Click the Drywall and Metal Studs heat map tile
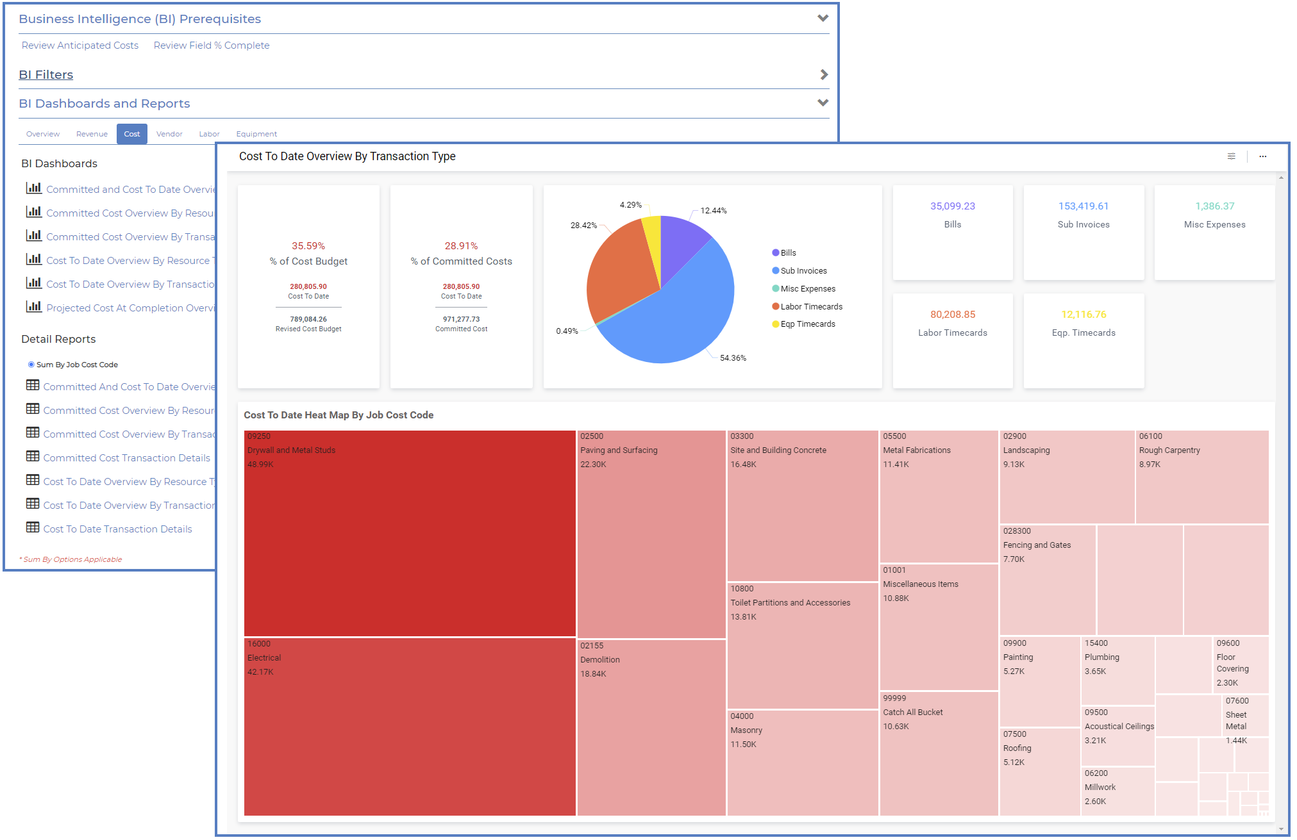Screen dimensions: 1297x840 [x=410, y=533]
